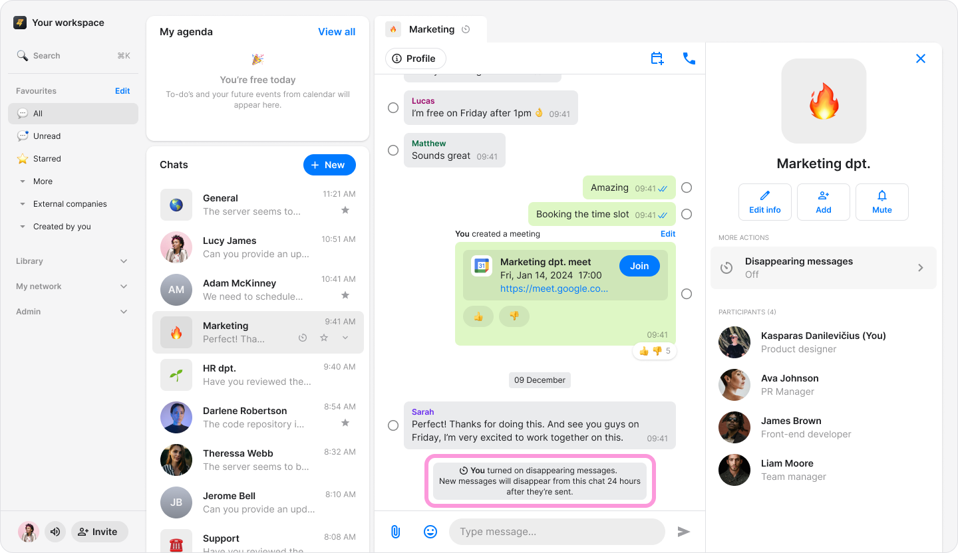Click the star on Adam McKinney chat

[345, 295]
